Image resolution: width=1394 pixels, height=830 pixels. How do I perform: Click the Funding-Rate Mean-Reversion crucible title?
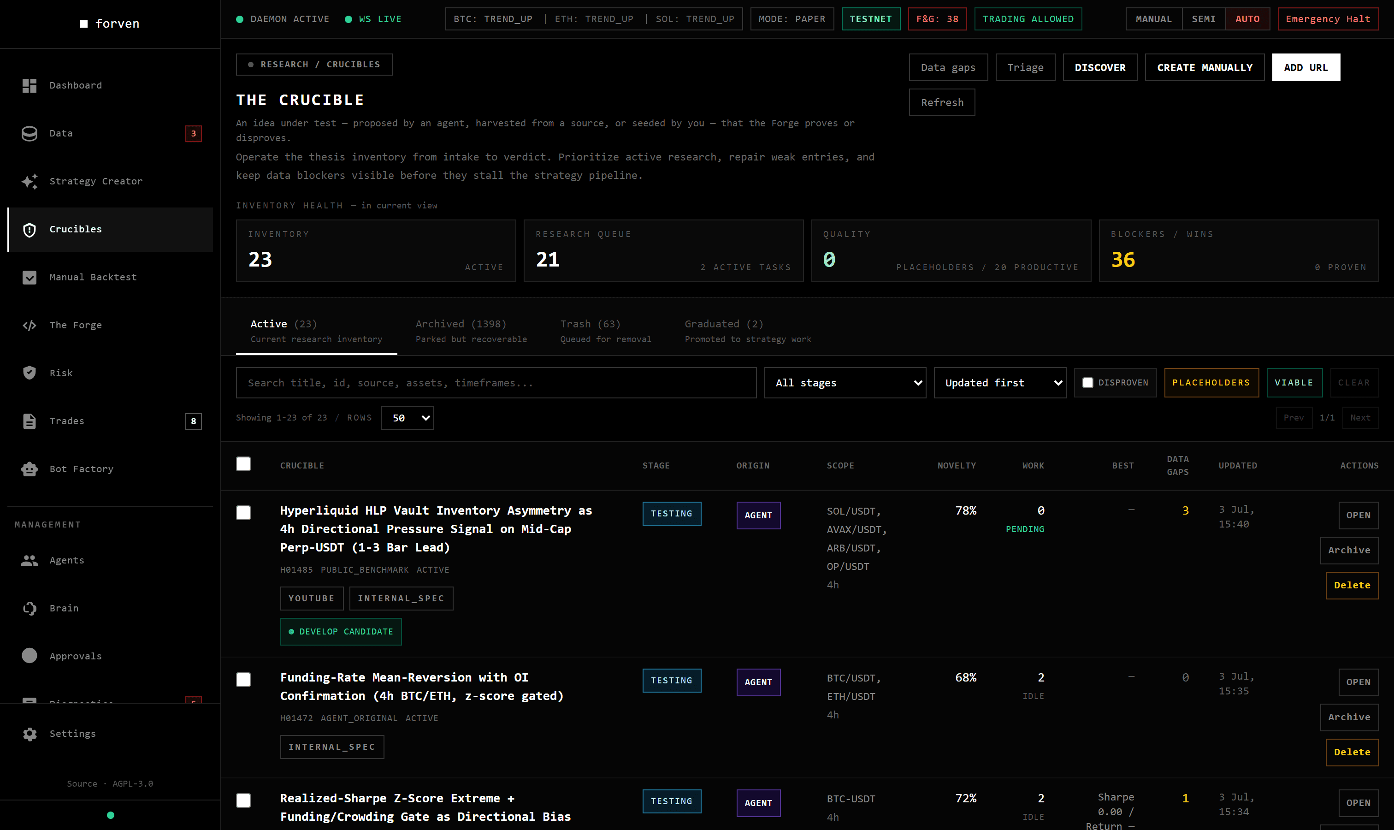point(422,687)
